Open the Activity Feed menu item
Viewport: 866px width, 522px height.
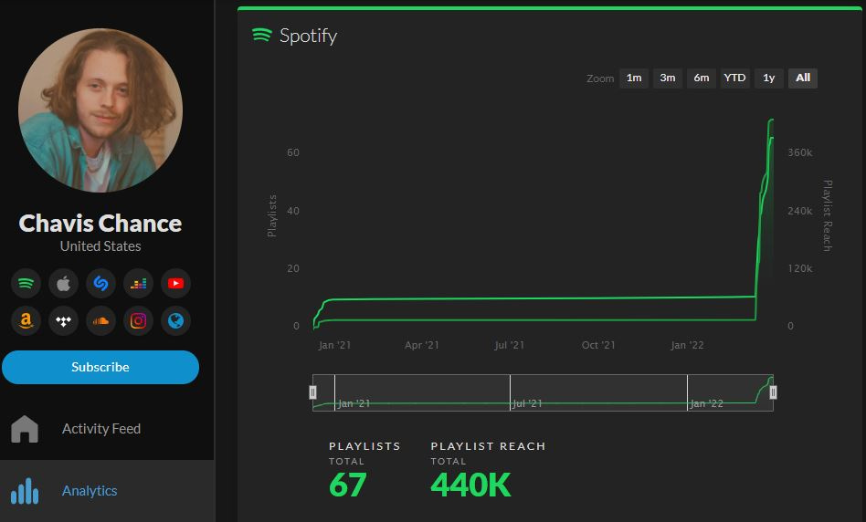[x=107, y=429]
